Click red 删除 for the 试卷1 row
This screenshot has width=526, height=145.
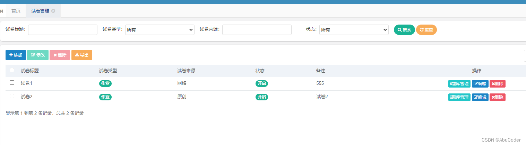click(x=498, y=84)
